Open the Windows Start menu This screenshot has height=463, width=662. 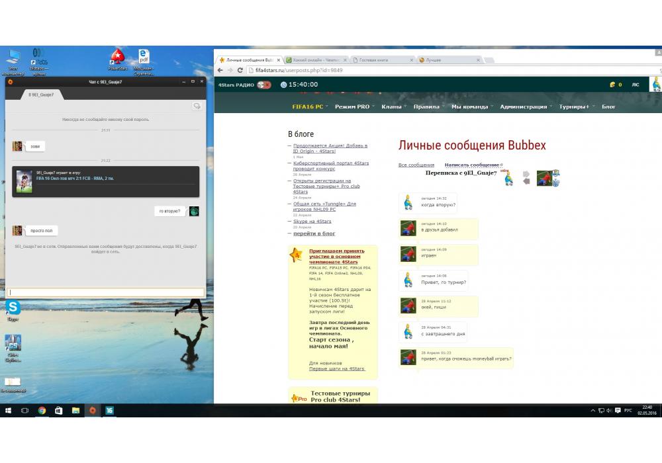pyautogui.click(x=8, y=410)
